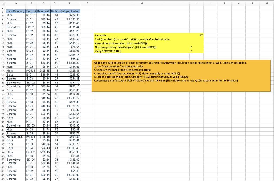Select the 'Rank (rounded)' hint cell
Viewport: 274px width, 181px height.
pyautogui.click(x=126, y=39)
